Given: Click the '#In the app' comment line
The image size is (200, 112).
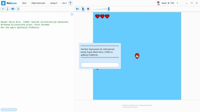Looking at the screenshot, I should [x=20, y=27].
